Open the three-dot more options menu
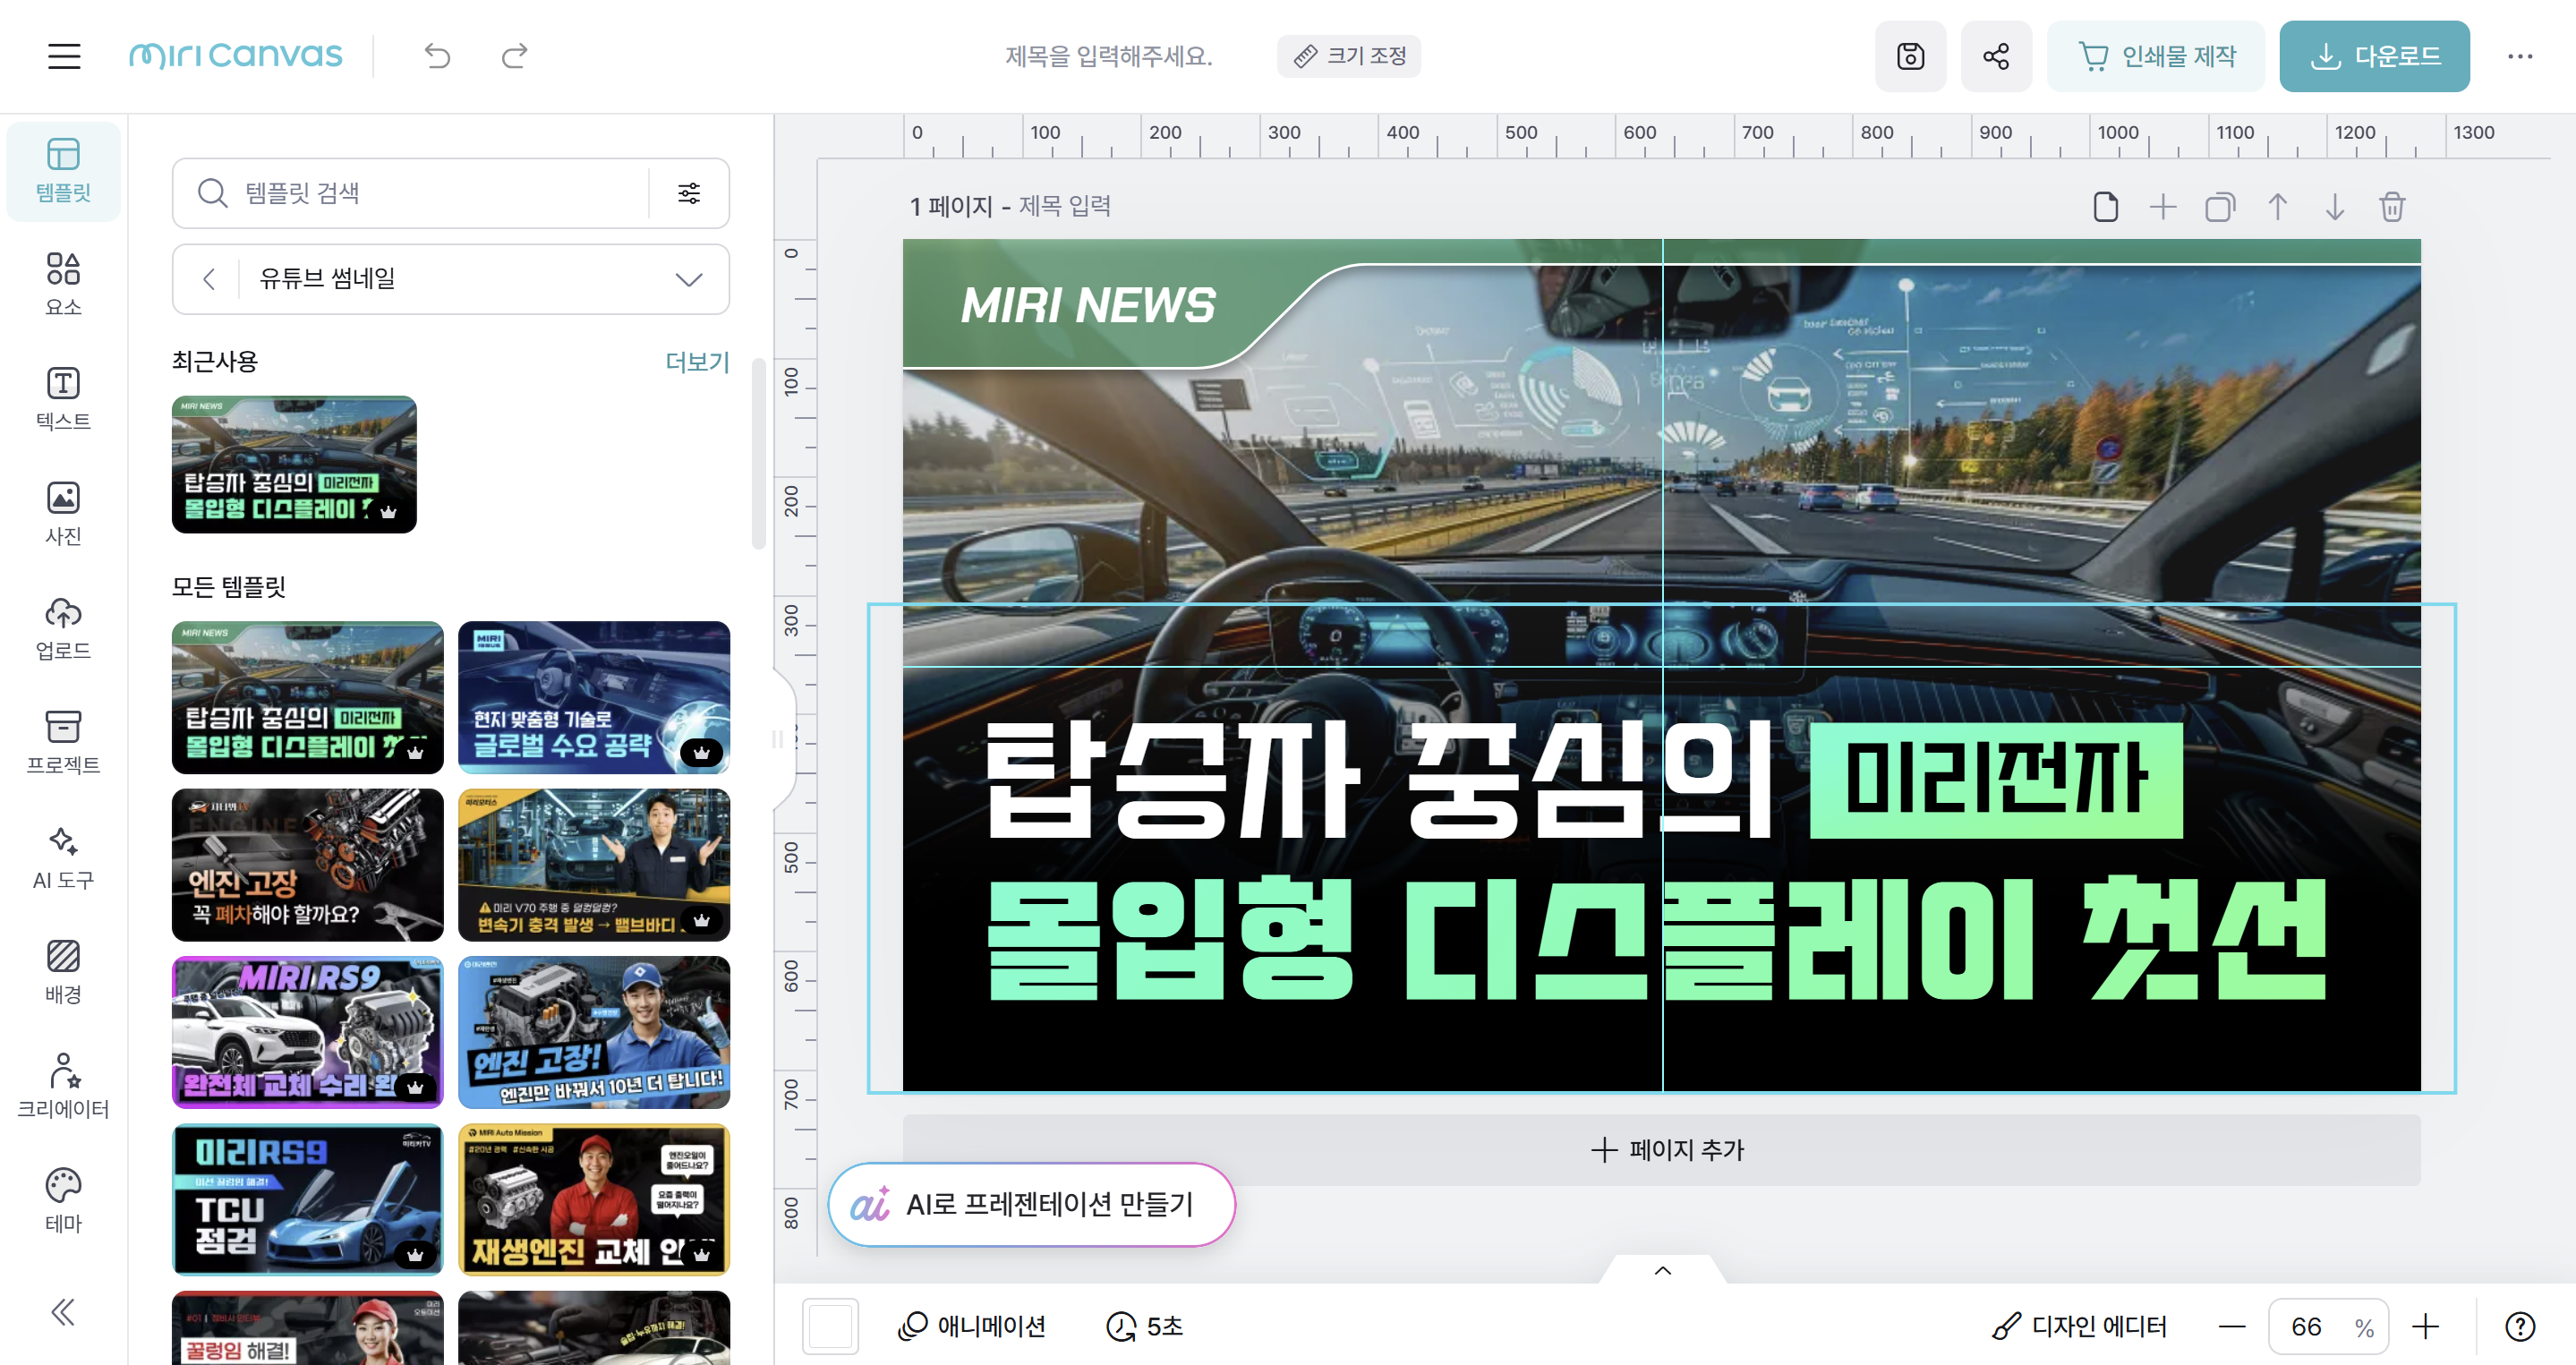Screen dimensions: 2576x1365 point(2520,56)
